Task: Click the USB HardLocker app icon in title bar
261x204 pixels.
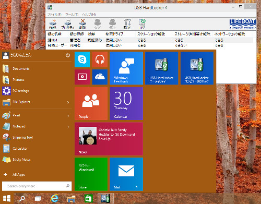Action: pos(50,7)
